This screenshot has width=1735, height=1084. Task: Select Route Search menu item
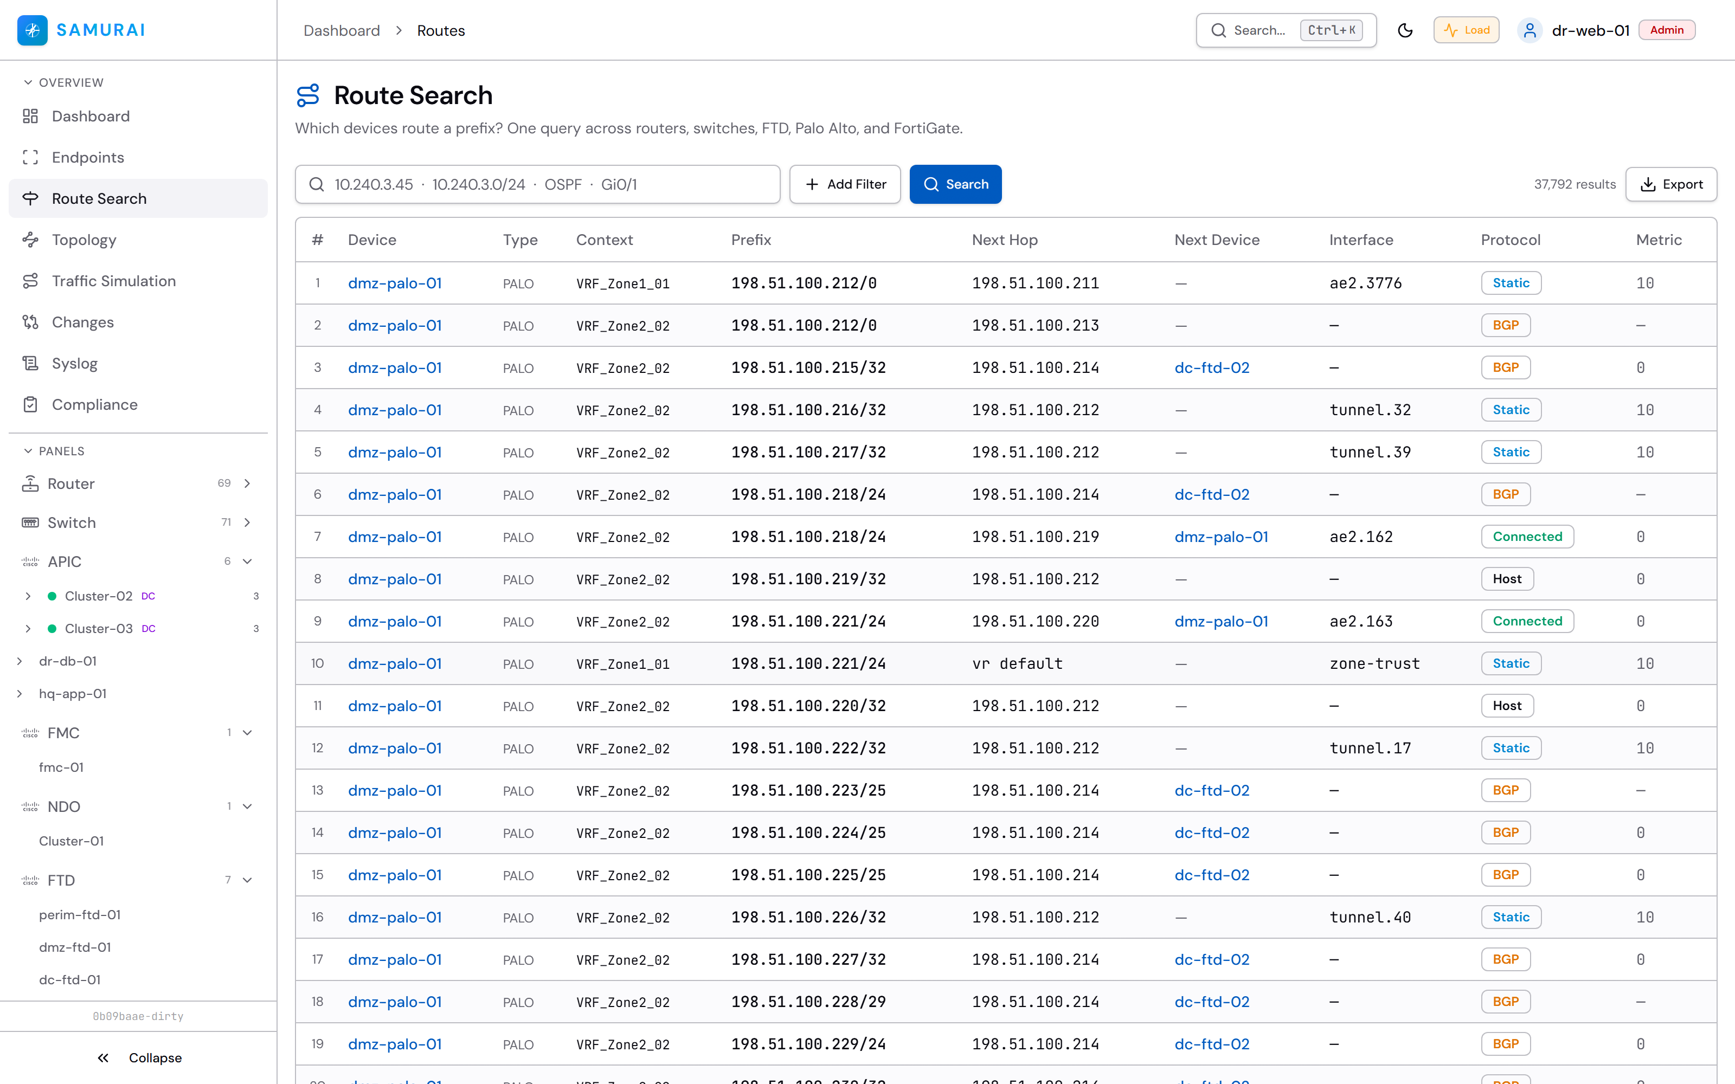(138, 198)
